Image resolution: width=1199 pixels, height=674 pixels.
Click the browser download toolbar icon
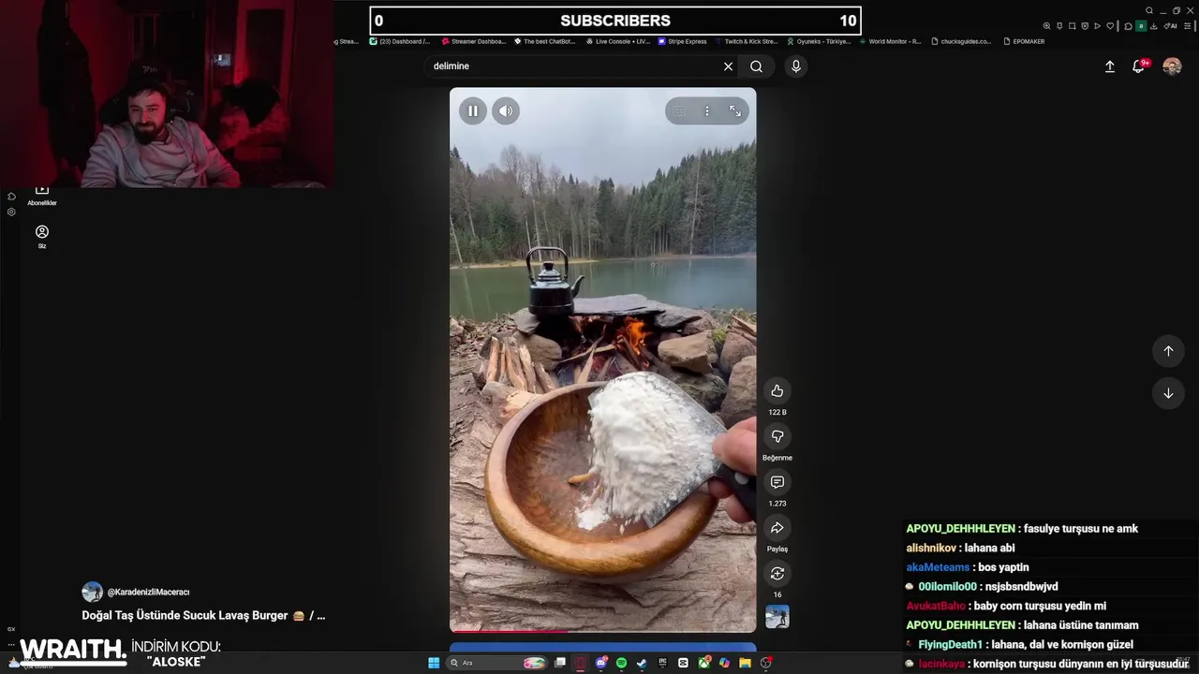1154,26
